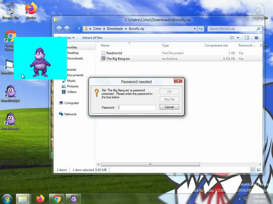The image size is (273, 204).
Task: Show hidden system tray icons
Action: tap(240, 199)
